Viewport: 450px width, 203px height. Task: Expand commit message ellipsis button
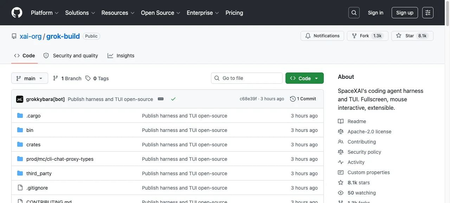tap(161, 99)
